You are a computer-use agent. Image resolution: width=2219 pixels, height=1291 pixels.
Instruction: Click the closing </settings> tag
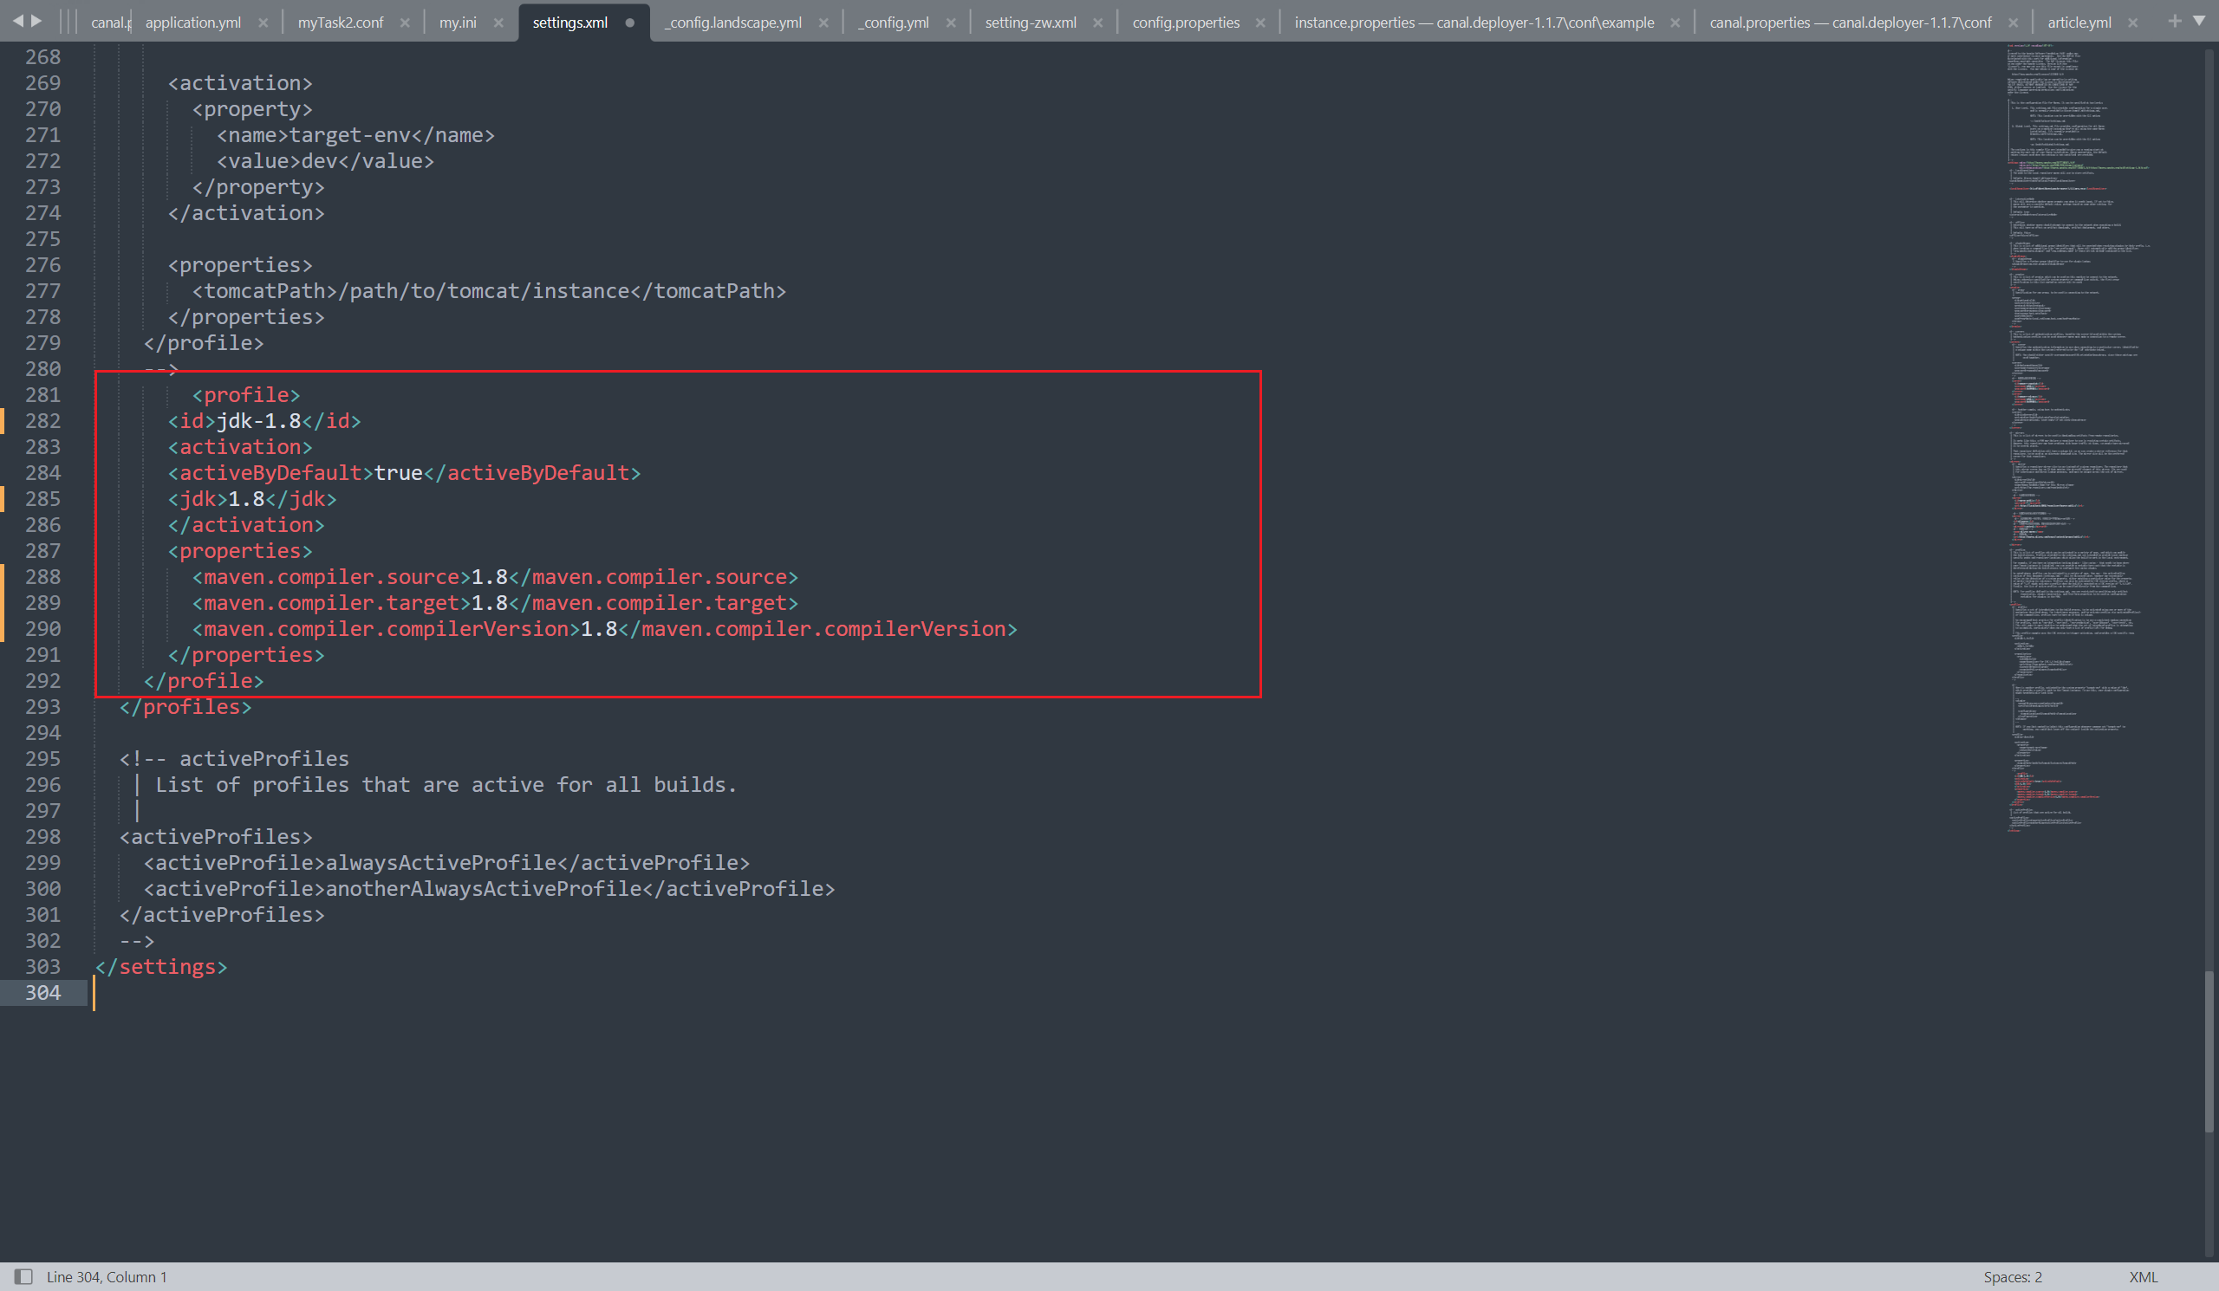tap(161, 966)
